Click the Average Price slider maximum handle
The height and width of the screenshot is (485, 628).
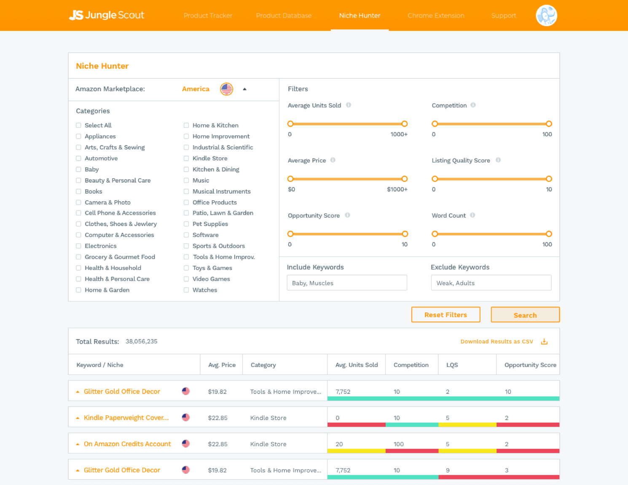click(405, 179)
